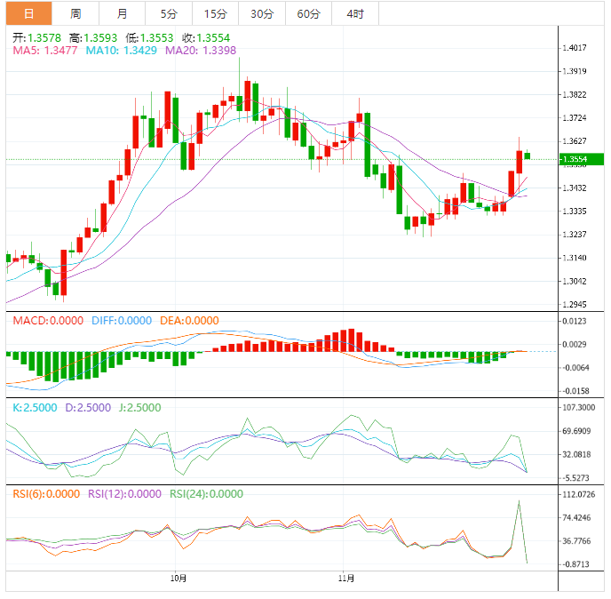611x599 pixels.
Task: Click the tallest red MACD histogram bar
Action: pyautogui.click(x=352, y=340)
